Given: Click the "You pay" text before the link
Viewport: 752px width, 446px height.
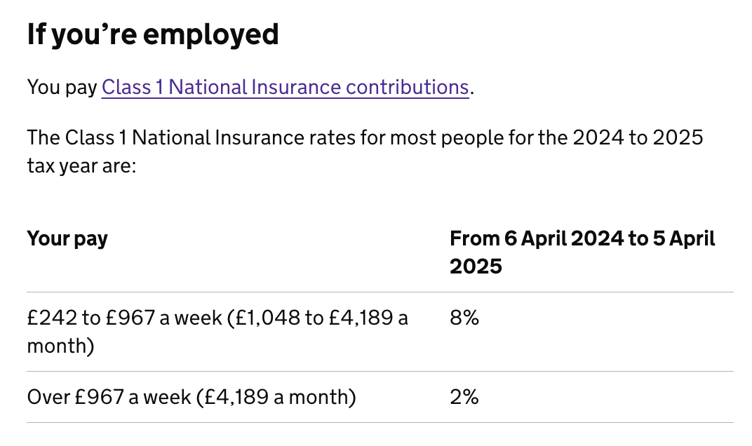Looking at the screenshot, I should pos(62,88).
